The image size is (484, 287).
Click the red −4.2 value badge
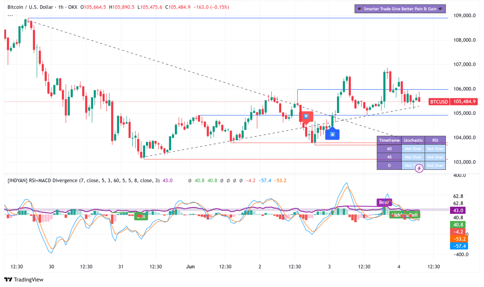pos(458,232)
